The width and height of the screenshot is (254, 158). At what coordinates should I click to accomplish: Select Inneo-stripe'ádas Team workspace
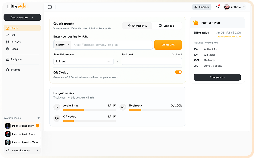22,142
